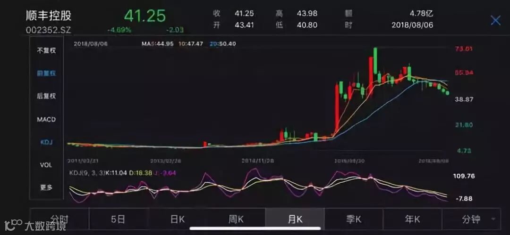Viewport: 510px width, 235px height.
Task: Switch to 月K chart tab
Action: (x=295, y=219)
